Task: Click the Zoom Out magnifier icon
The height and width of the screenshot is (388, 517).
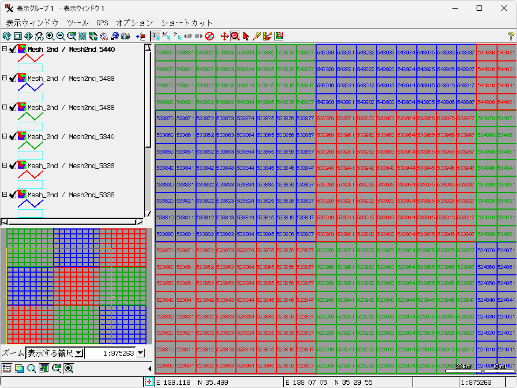Action: (61, 36)
